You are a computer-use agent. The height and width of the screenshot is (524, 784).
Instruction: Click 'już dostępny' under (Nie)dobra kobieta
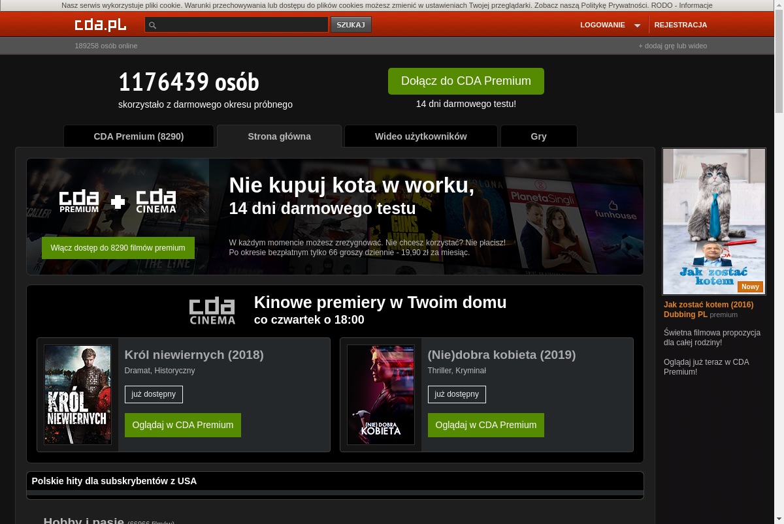pos(457,394)
